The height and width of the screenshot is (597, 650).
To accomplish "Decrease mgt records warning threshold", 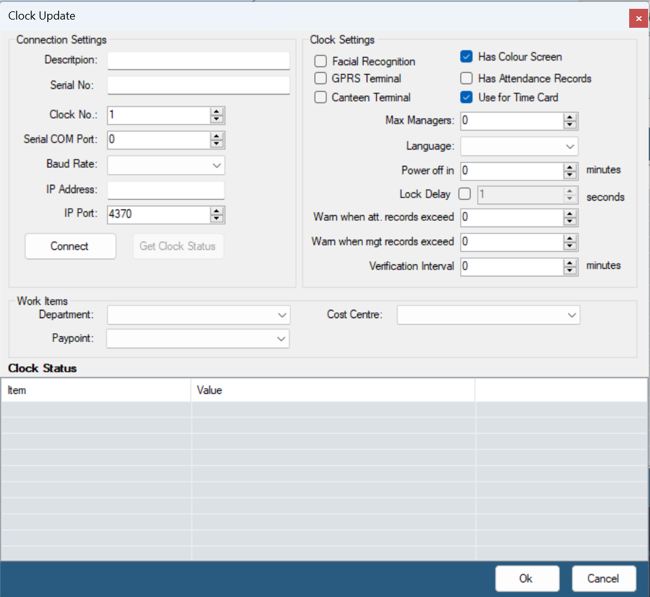I will point(570,246).
